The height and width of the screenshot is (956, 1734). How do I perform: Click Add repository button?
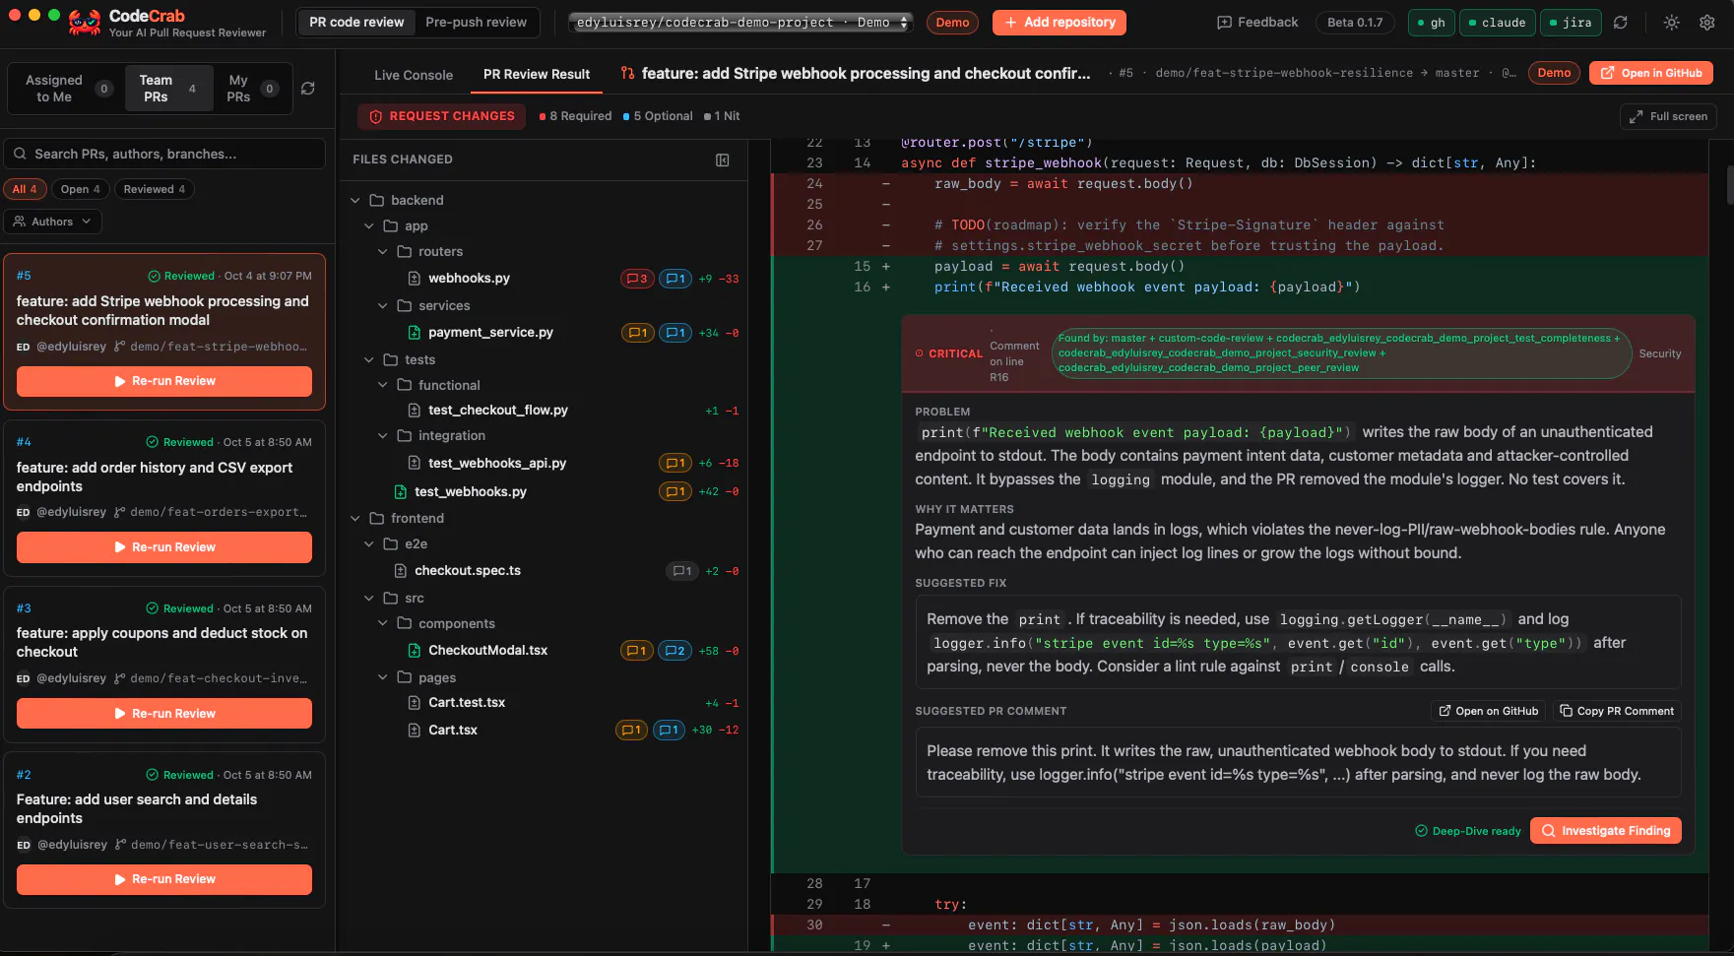pos(1060,23)
